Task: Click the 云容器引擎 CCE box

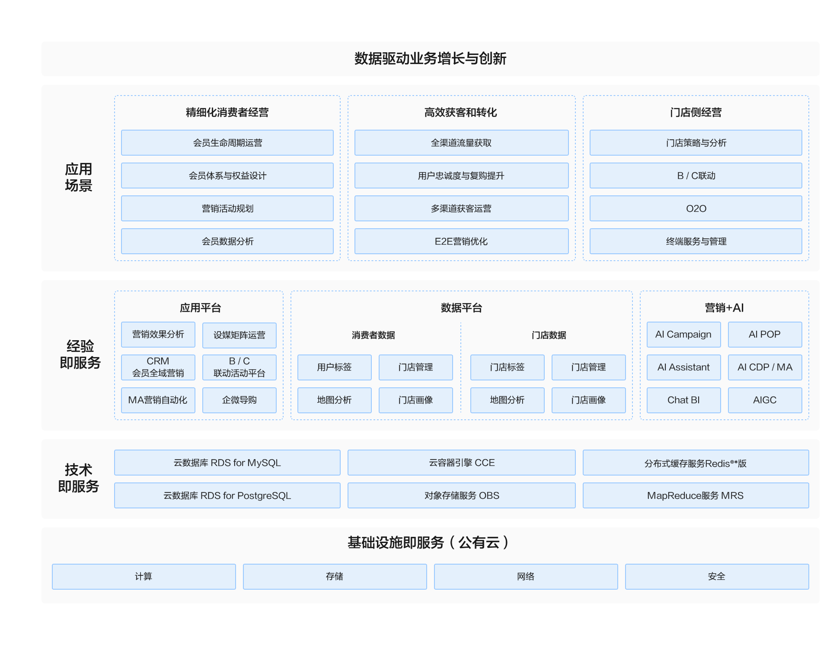Action: [462, 463]
